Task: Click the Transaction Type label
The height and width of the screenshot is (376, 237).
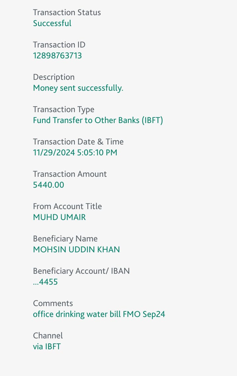Action: pos(64,110)
